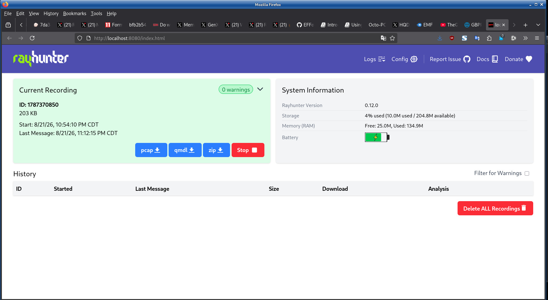Screen dimensions: 548x300
Task: Click the Memory Free 25.0M value
Action: [394, 126]
